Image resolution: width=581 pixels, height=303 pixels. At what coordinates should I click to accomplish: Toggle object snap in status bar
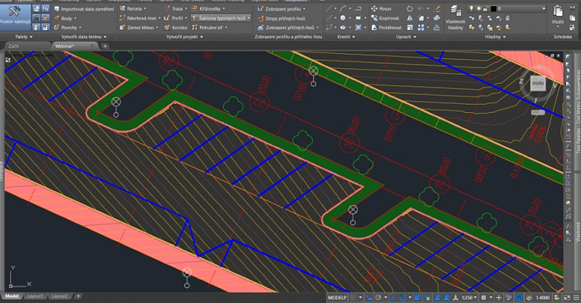[403, 297]
